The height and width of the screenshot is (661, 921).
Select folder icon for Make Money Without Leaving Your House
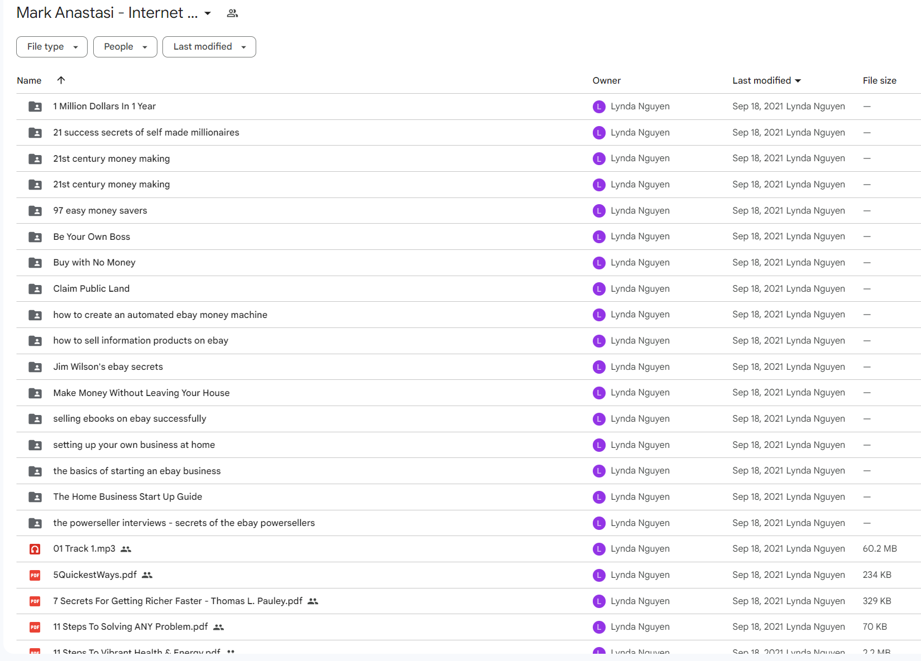35,393
